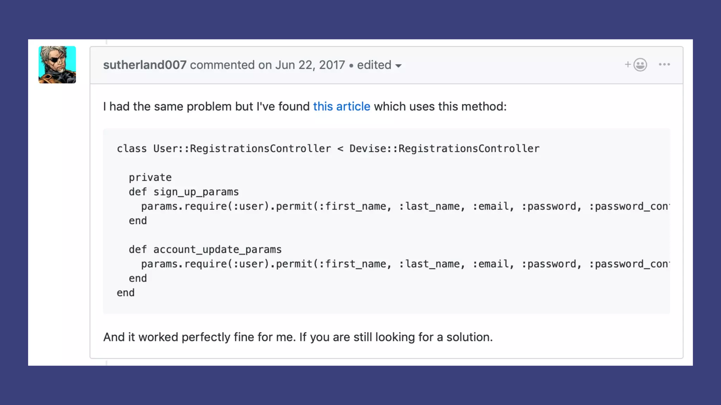Click the "def account_update_params" code line
This screenshot has height=405, width=721.
click(x=205, y=250)
